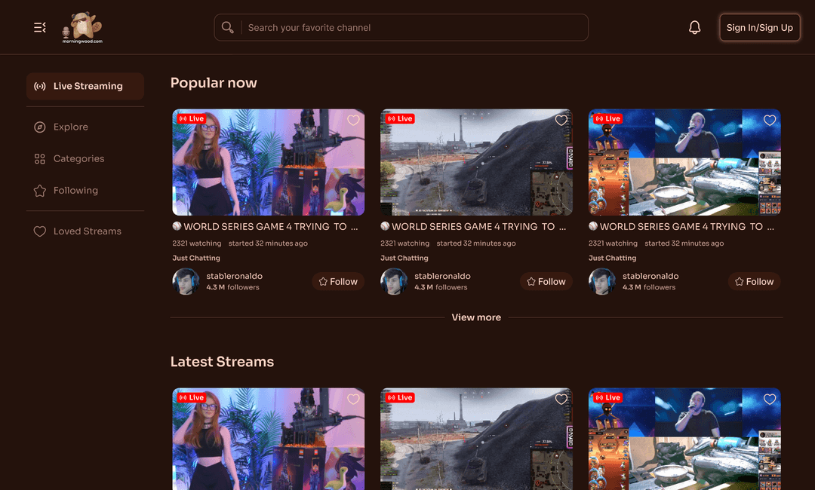The height and width of the screenshot is (490, 815).
Task: Click 'Just Chatting' on the red-haired woman stream card
Action: pos(196,258)
